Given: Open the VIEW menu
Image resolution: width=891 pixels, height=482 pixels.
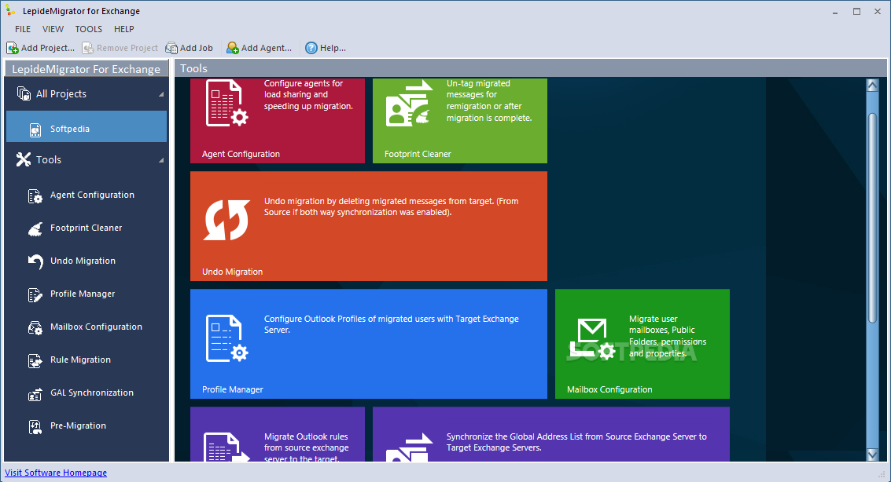Looking at the screenshot, I should [x=53, y=29].
